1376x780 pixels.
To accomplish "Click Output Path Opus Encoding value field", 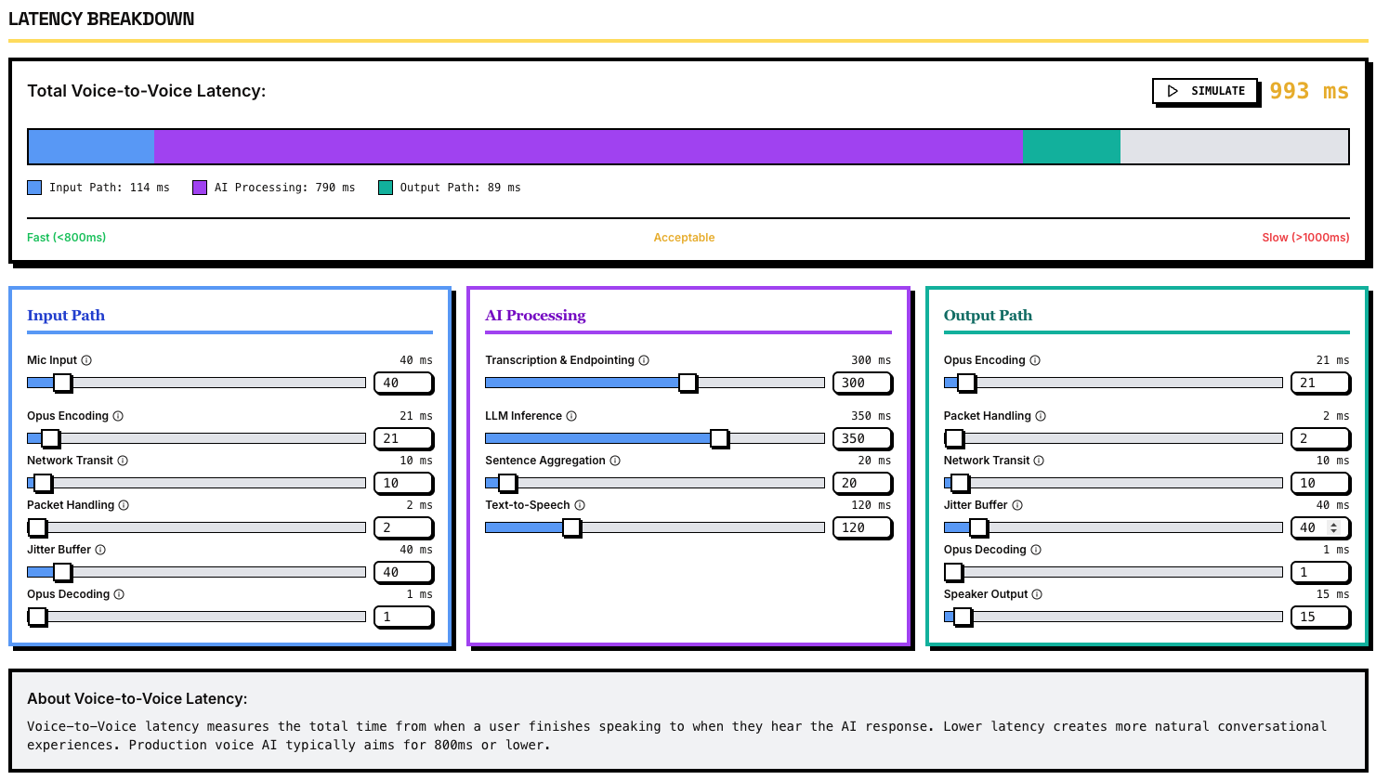I will click(1320, 383).
